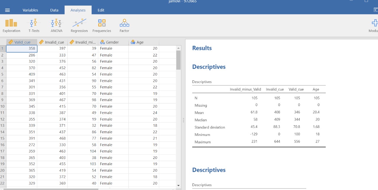The width and height of the screenshot is (378, 190).
Task: Click the Maximum value 644 in results
Action: [277, 142]
